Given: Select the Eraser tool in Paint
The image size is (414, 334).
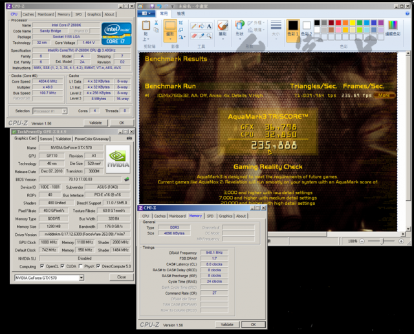Looking at the screenshot, I should 193,36.
